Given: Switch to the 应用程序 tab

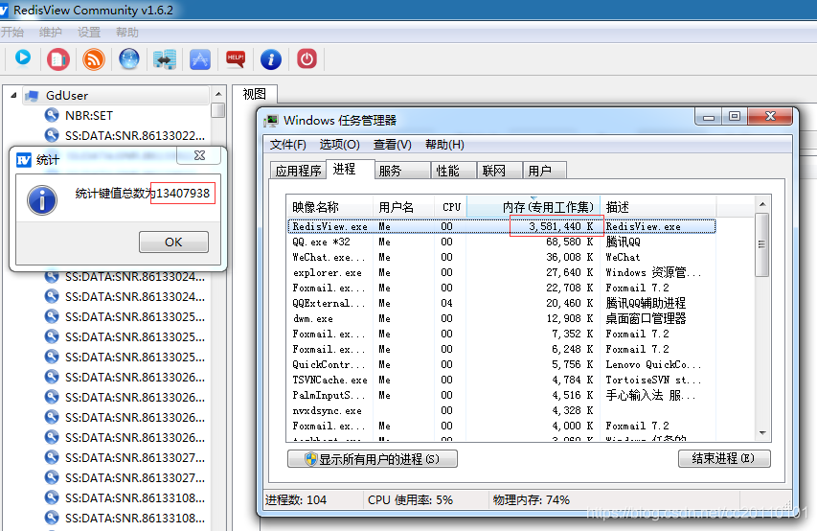Looking at the screenshot, I should click(298, 171).
